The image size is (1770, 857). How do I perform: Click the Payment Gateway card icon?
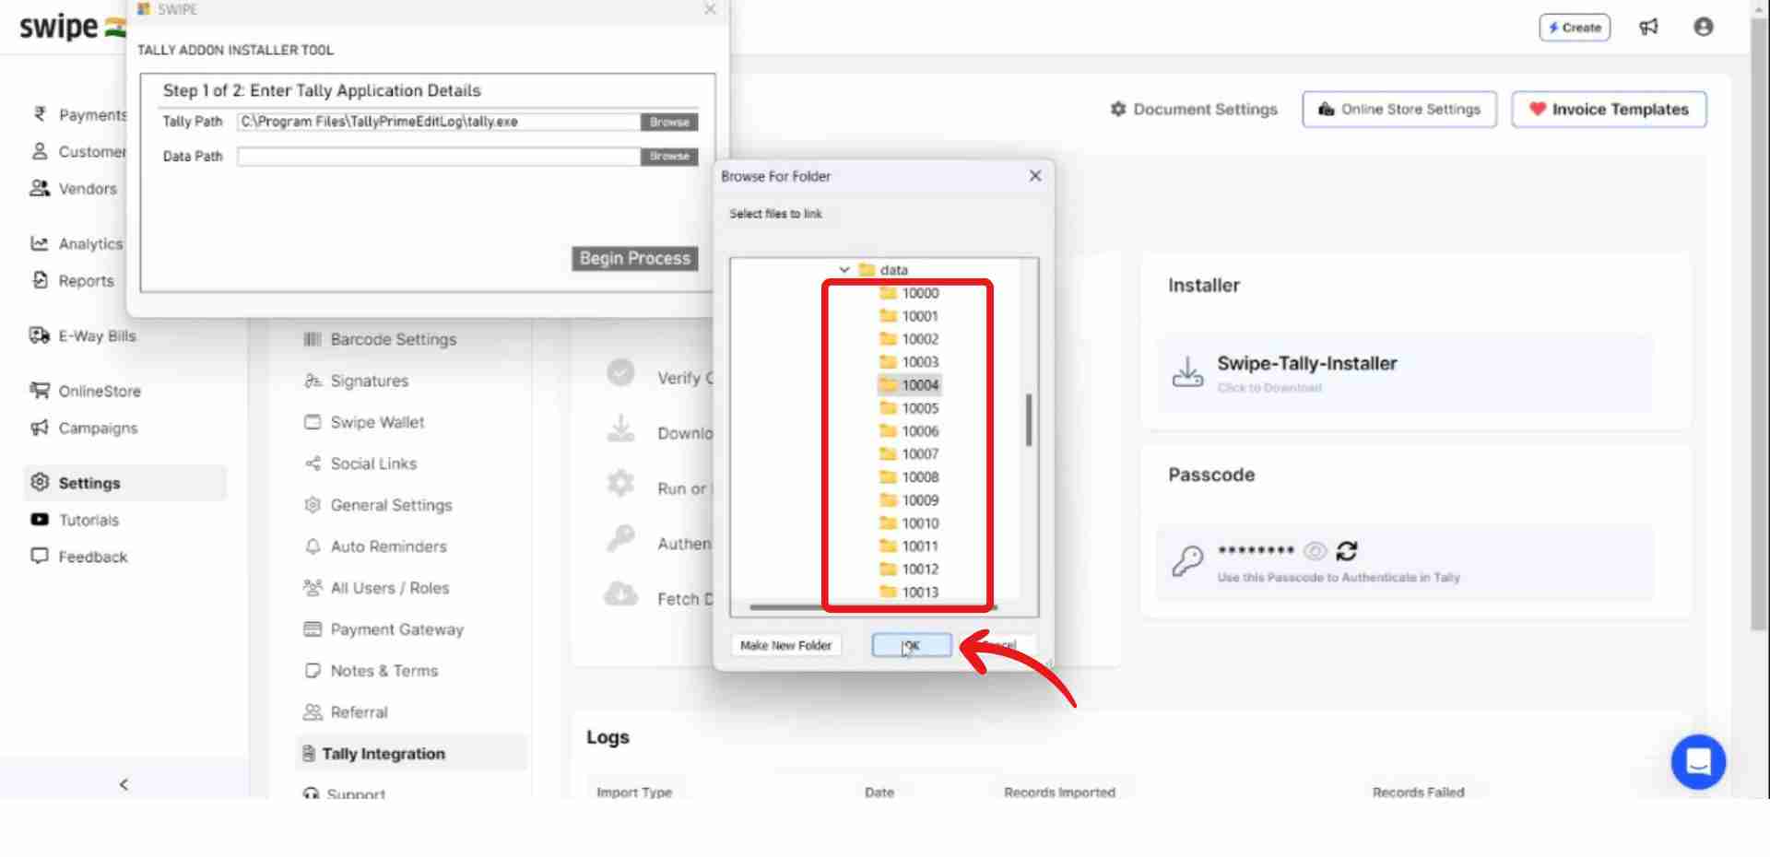point(313,629)
